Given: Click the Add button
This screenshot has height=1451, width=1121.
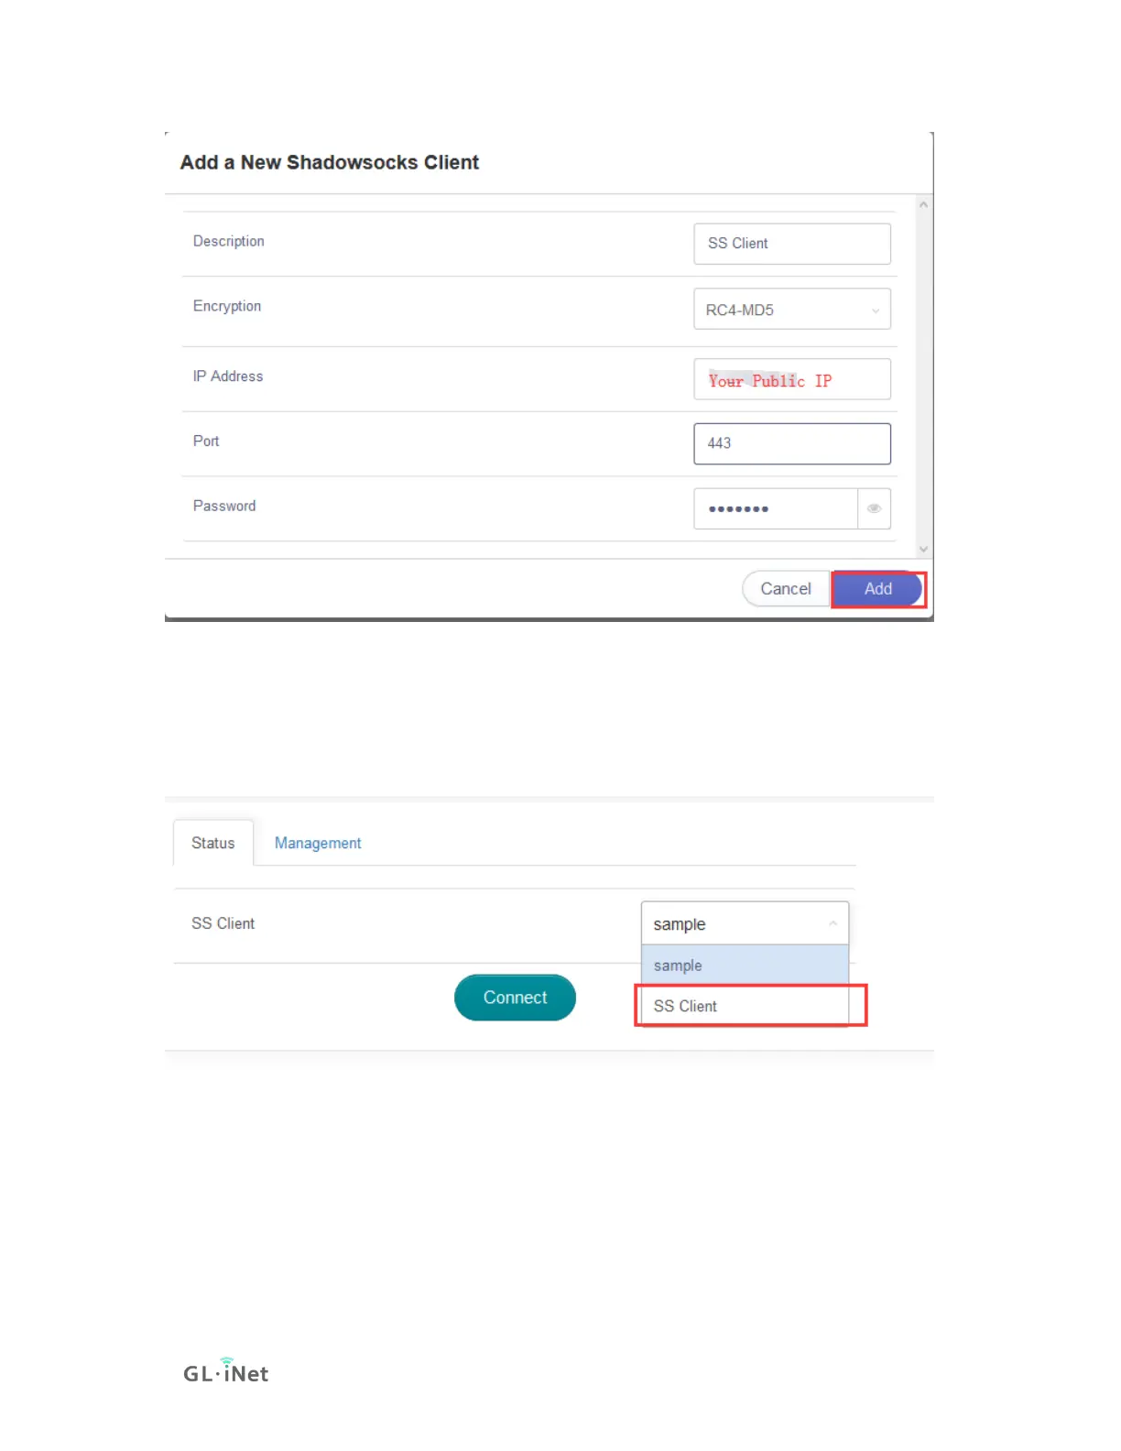Looking at the screenshot, I should 877,589.
